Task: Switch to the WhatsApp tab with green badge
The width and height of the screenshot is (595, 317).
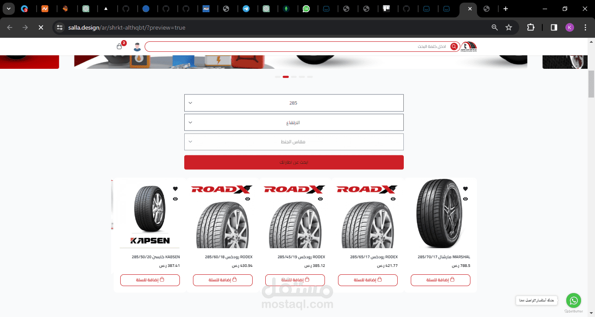Action: tap(306, 9)
